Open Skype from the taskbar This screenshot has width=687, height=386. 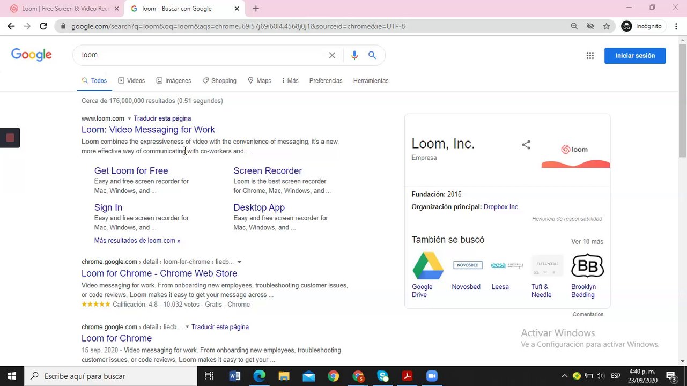point(382,376)
